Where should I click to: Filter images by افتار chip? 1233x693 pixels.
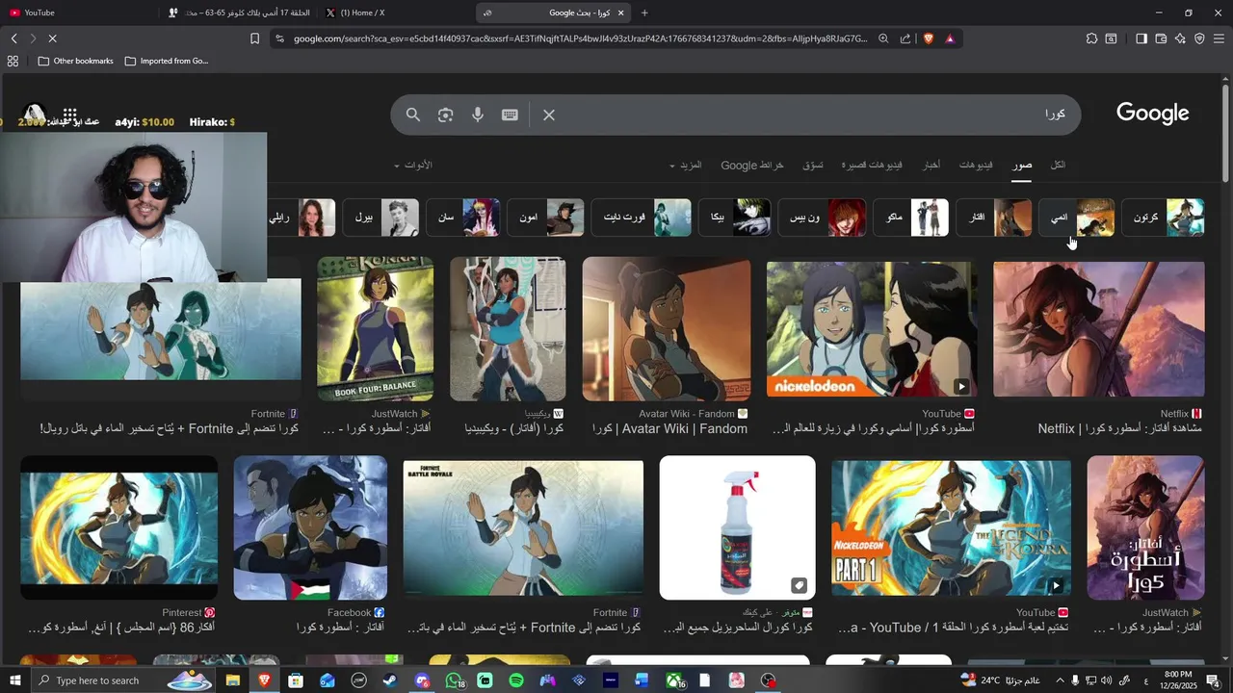pos(993,218)
